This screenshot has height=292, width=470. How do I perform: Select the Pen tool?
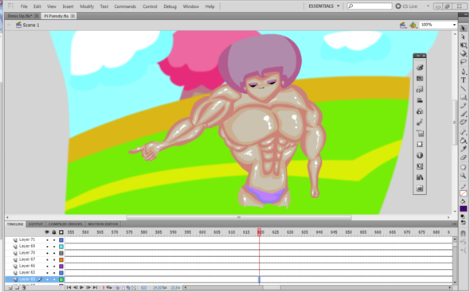point(464,72)
